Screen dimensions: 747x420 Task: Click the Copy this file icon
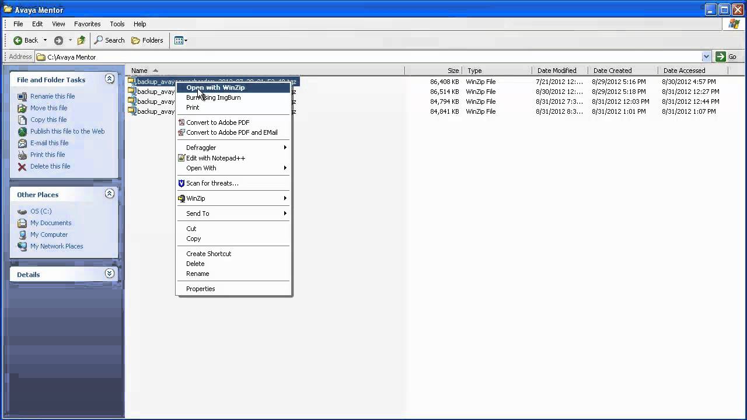click(x=22, y=120)
